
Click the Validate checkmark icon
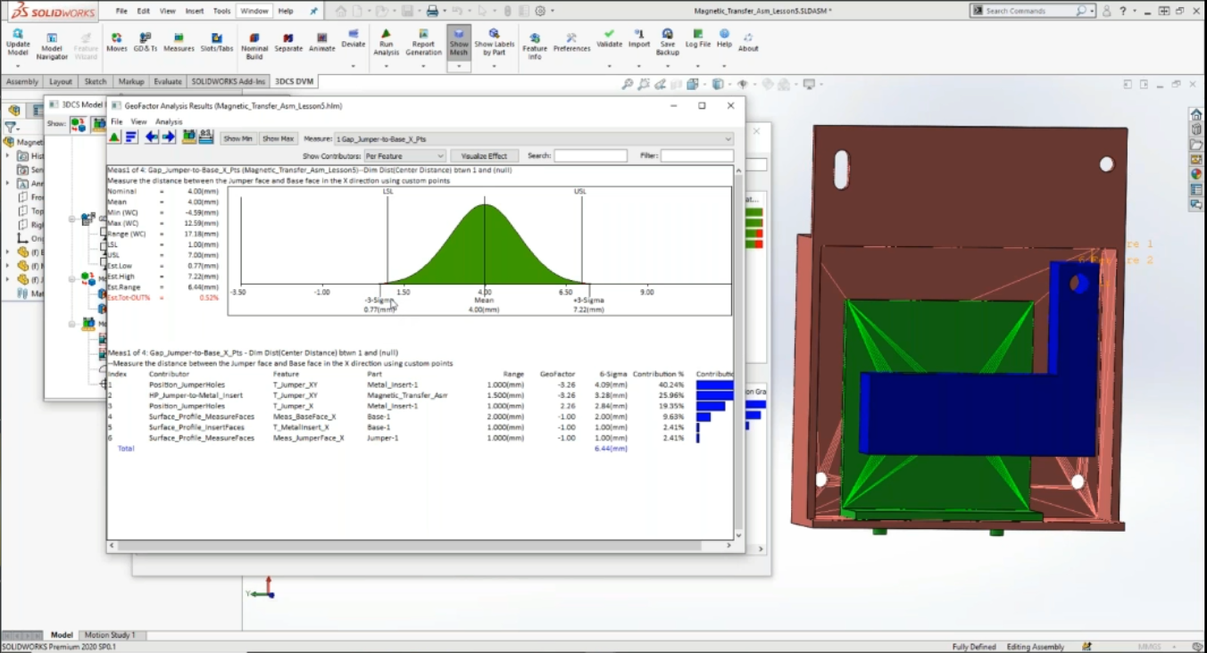tap(609, 37)
